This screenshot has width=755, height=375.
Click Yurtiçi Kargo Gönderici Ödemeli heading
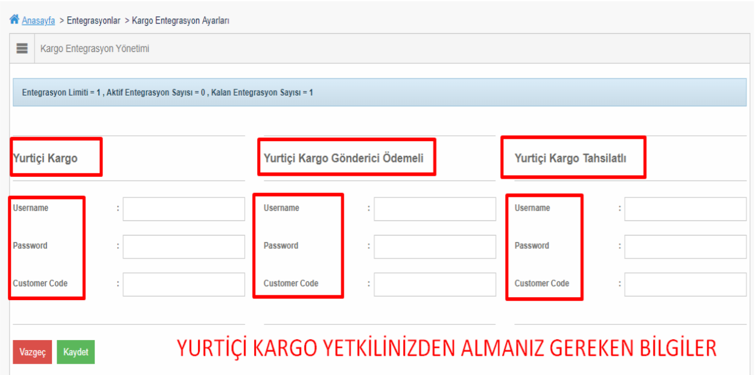(x=343, y=158)
